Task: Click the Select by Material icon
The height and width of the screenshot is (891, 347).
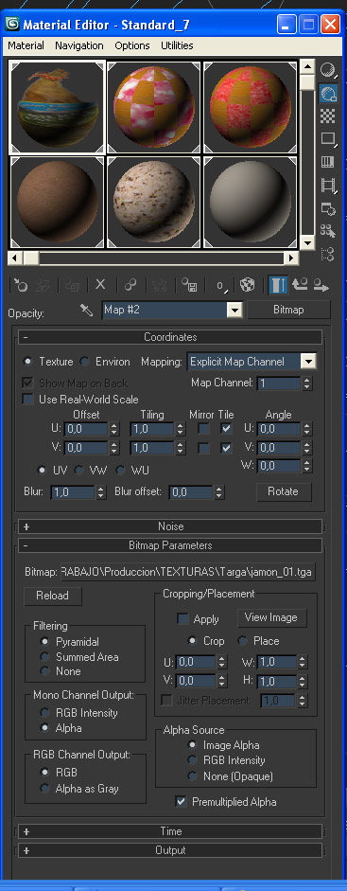Action: 327,231
